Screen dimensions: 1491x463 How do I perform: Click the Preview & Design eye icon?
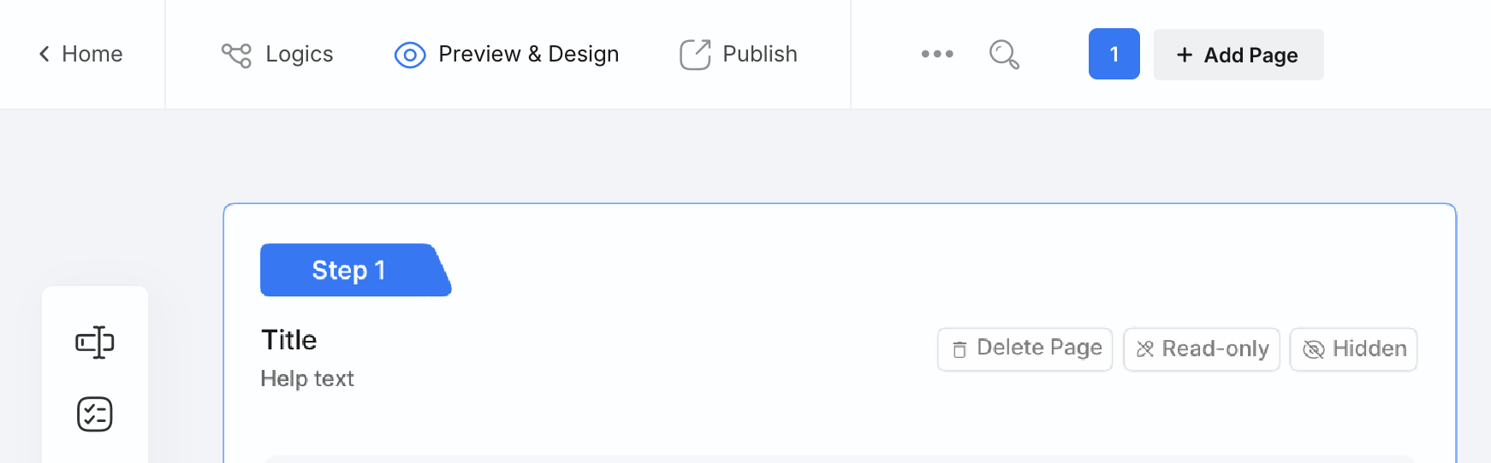410,56
